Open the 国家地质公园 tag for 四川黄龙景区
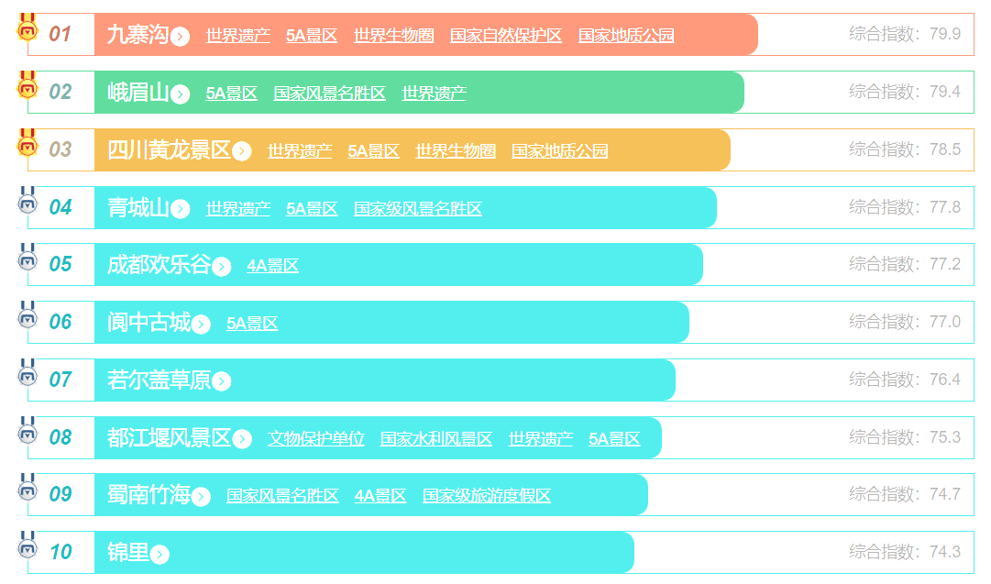This screenshot has height=584, width=991. tap(559, 151)
